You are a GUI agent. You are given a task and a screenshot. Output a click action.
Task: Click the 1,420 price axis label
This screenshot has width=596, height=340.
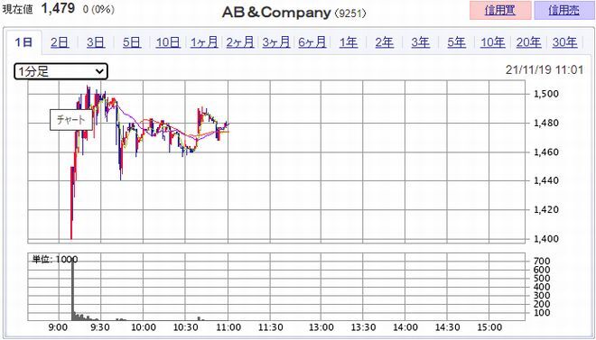546,209
